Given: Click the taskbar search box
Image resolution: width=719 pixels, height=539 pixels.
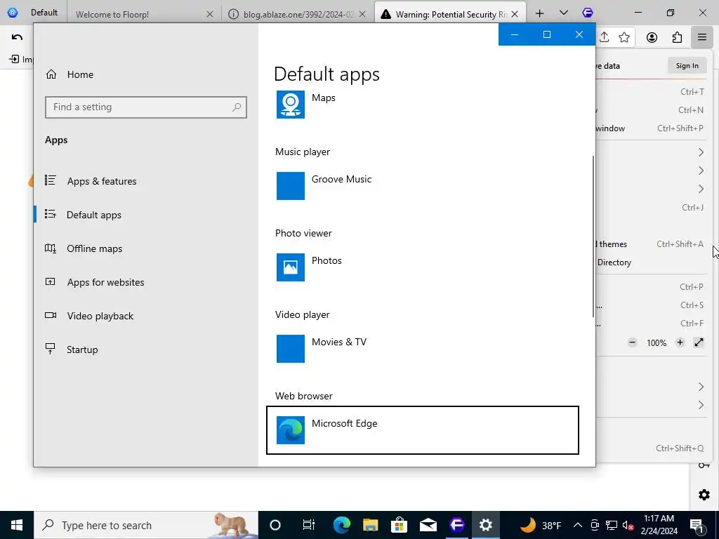Looking at the screenshot, I should coord(146,525).
